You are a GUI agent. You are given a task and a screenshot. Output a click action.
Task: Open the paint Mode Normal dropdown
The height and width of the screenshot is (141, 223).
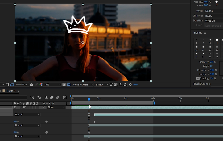coord(213,11)
